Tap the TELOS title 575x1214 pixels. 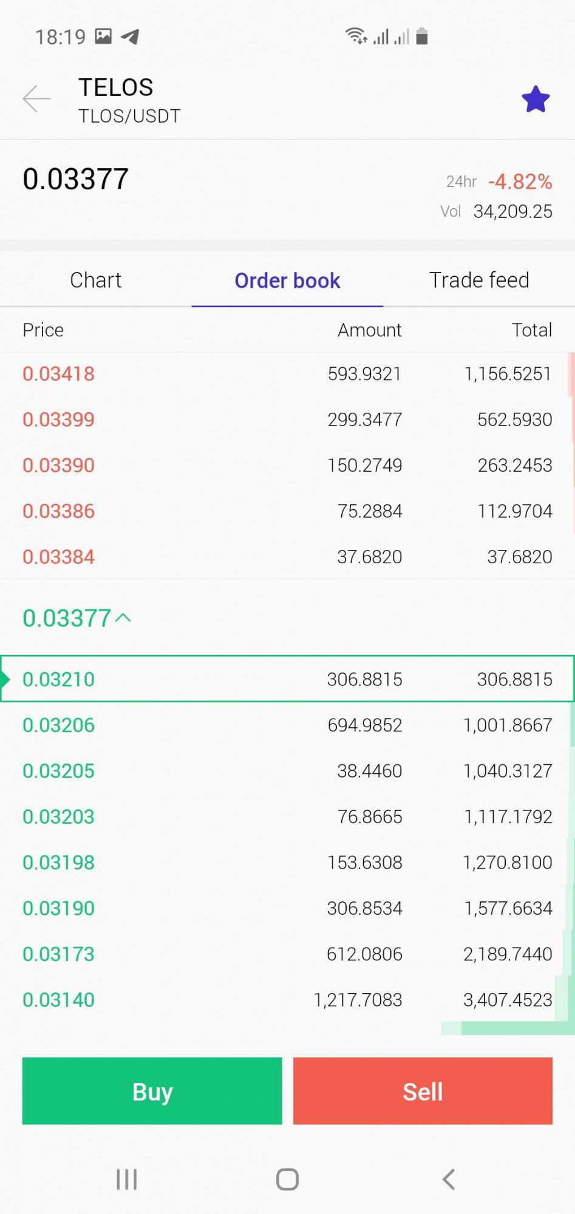[x=116, y=87]
